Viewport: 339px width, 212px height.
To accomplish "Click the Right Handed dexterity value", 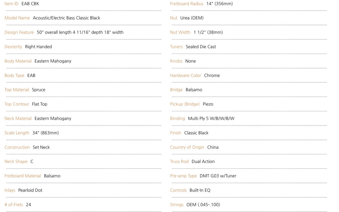I will pos(39,47).
